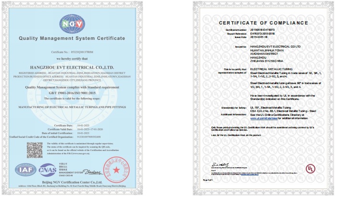Click 'Issued to:' label
This screenshot has height=197, width=337.
click(241, 47)
